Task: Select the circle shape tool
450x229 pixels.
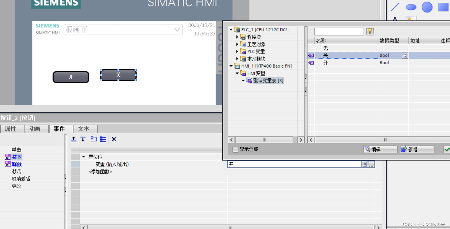Action: (x=427, y=7)
